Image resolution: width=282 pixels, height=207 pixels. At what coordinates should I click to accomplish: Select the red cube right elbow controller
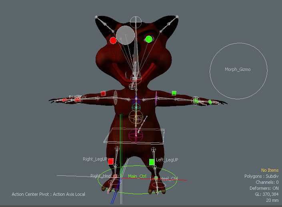point(103,93)
